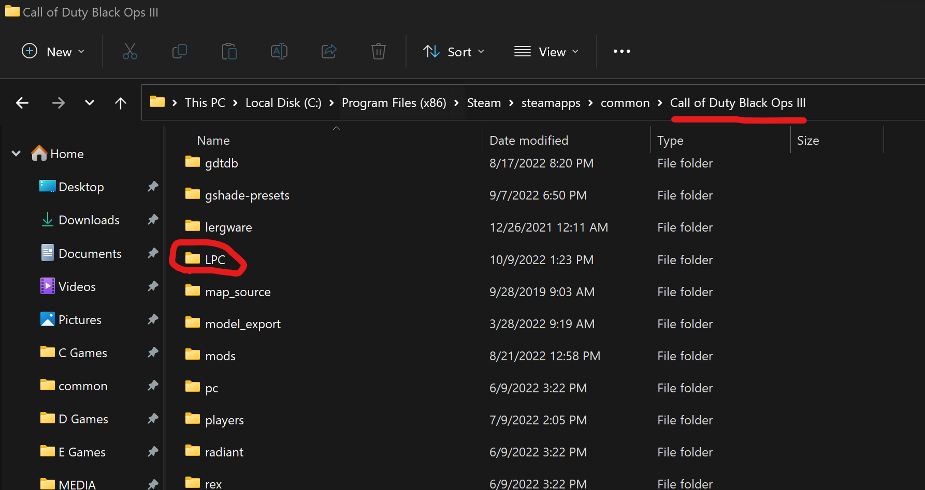This screenshot has height=490, width=925.
Task: Select the lergware folder icon
Action: [x=193, y=226]
